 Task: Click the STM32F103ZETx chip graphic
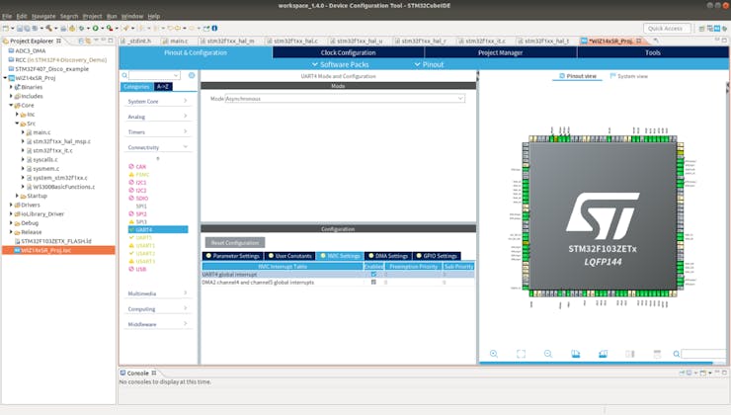[x=603, y=217]
